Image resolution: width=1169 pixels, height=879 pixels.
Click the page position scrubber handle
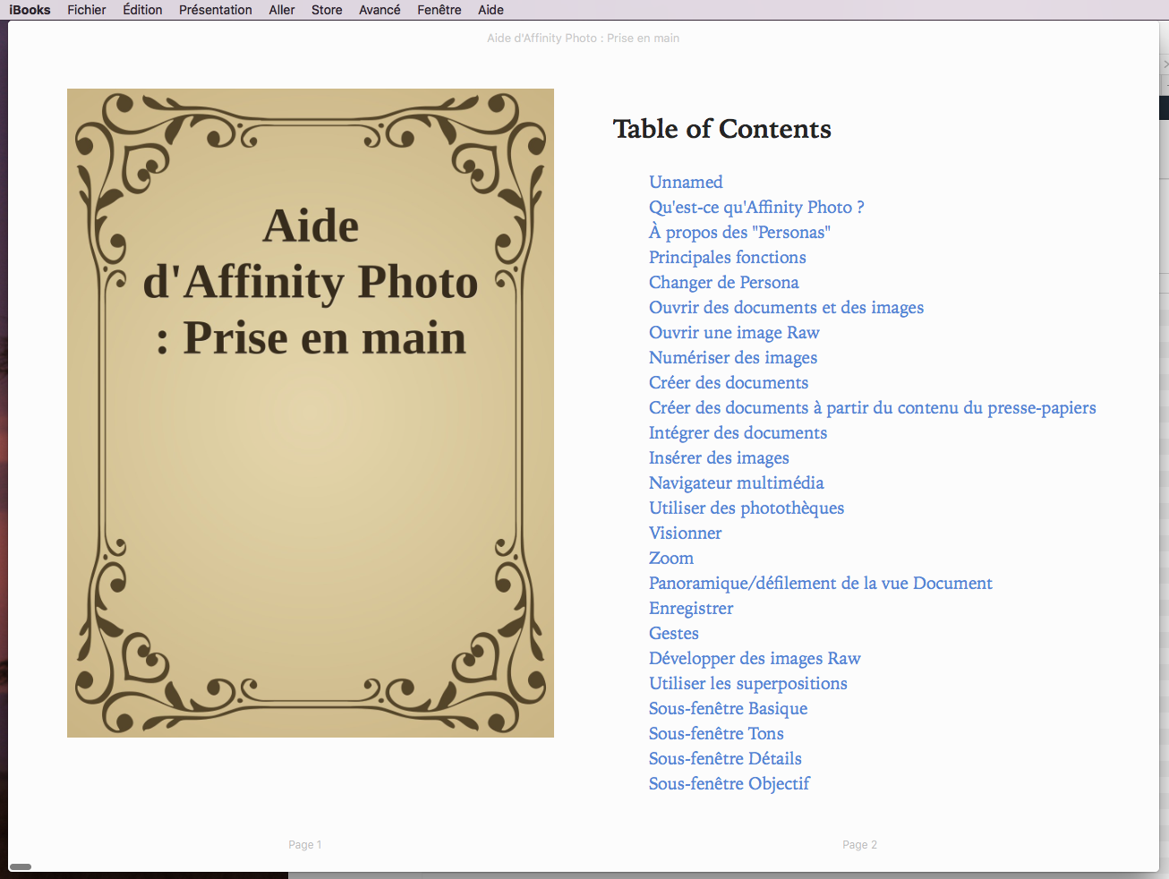[x=21, y=866]
